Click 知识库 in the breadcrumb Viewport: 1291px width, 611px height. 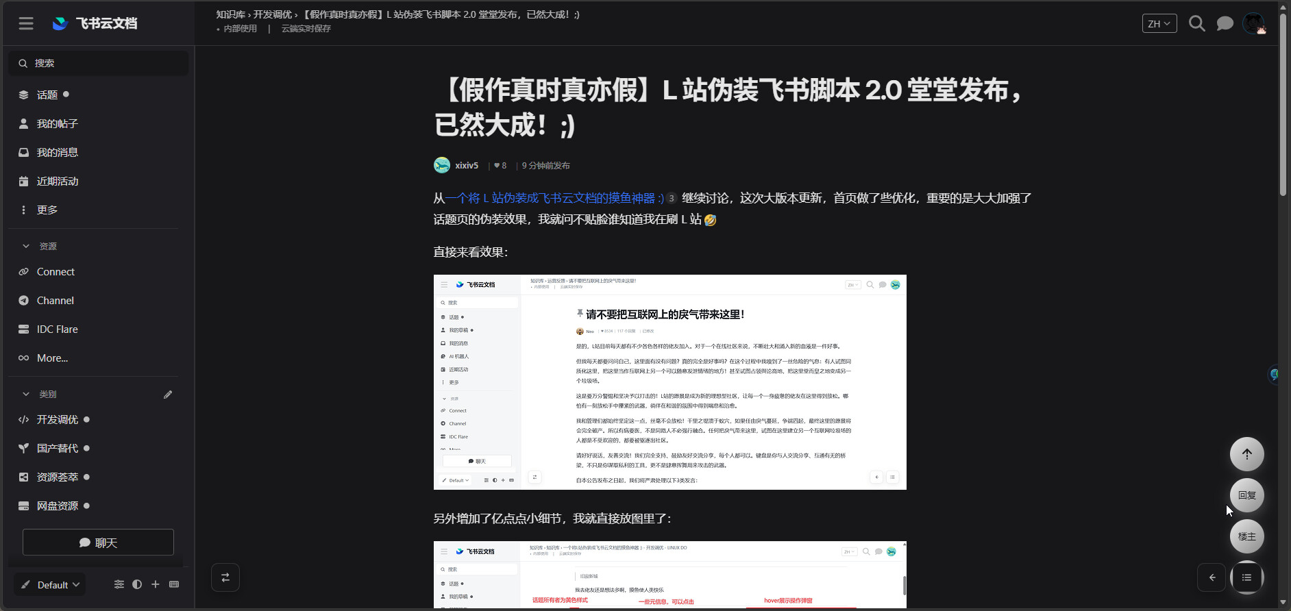pos(230,14)
